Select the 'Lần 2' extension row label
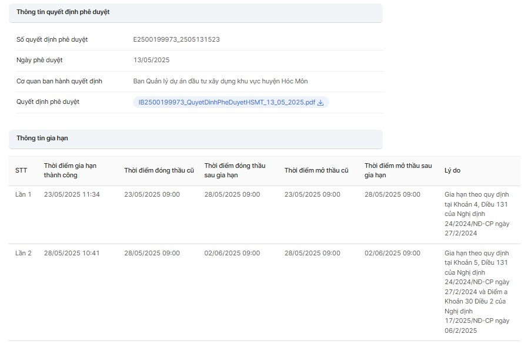The image size is (531, 344). pos(24,254)
